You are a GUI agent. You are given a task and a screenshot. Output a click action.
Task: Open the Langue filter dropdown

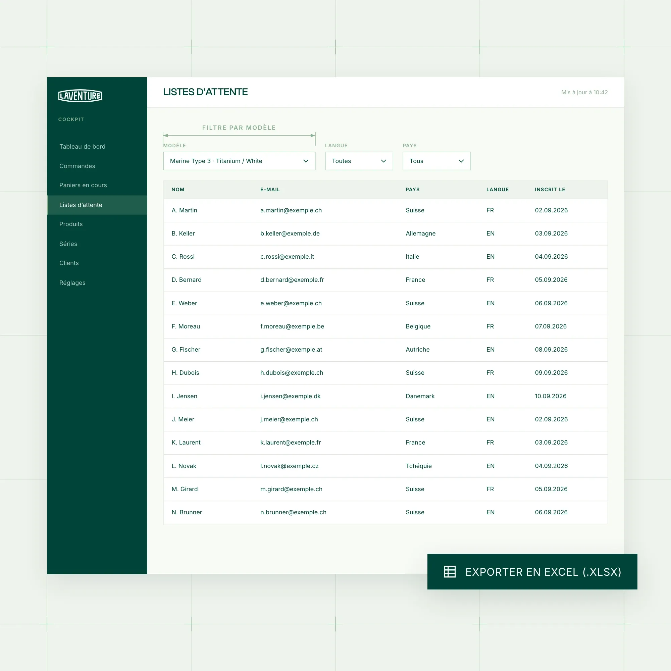pyautogui.click(x=359, y=161)
